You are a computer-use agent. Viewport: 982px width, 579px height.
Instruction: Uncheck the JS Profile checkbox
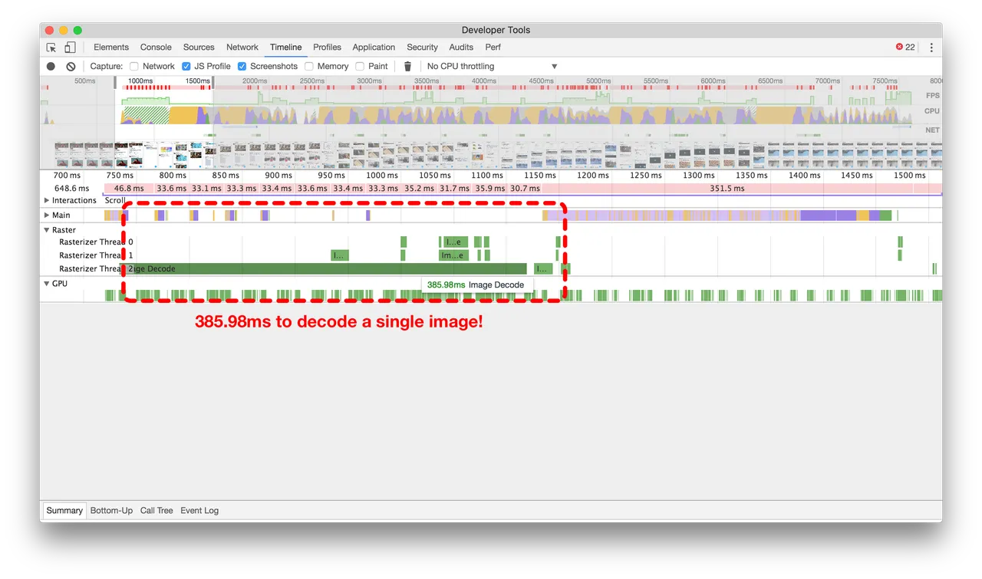click(x=186, y=67)
